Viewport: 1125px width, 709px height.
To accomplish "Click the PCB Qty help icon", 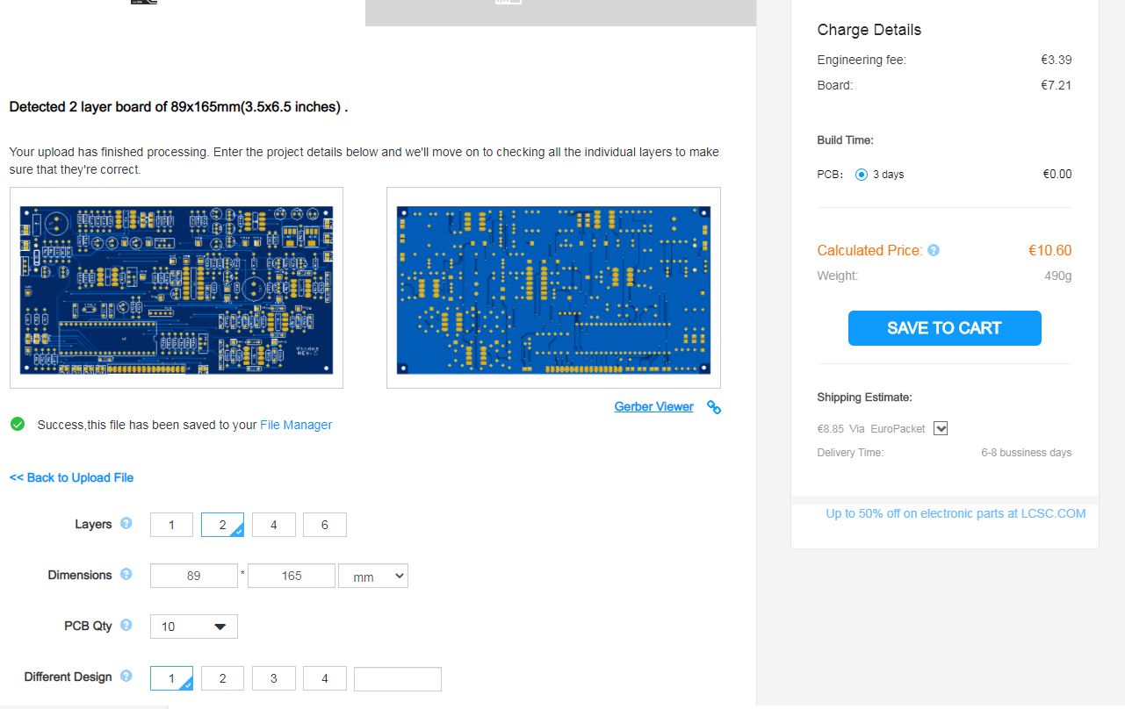I will tap(126, 626).
